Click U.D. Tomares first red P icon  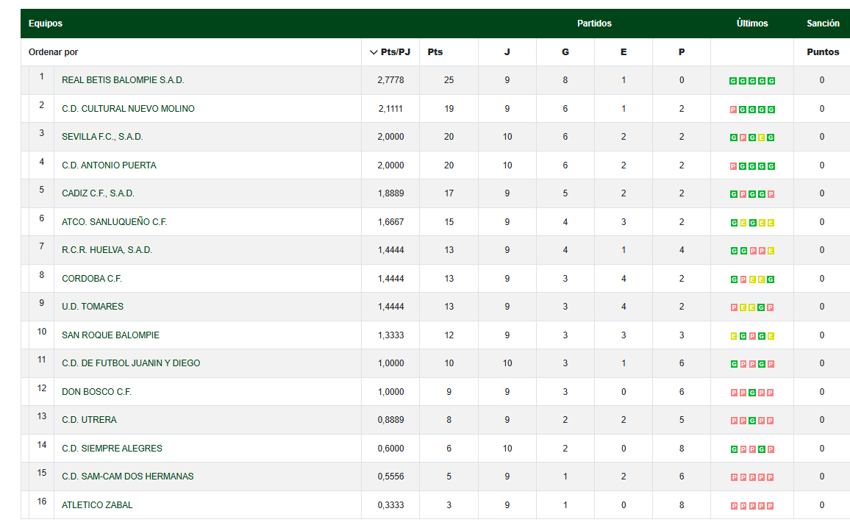click(733, 307)
